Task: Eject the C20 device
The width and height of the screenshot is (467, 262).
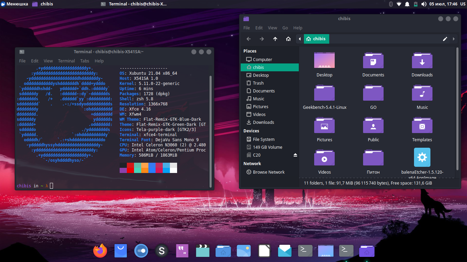Action: pos(295,155)
